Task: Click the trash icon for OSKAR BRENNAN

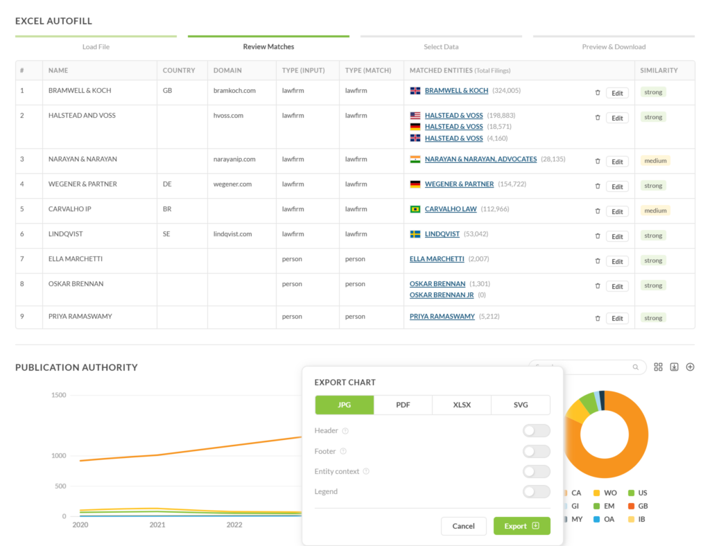Action: point(598,286)
